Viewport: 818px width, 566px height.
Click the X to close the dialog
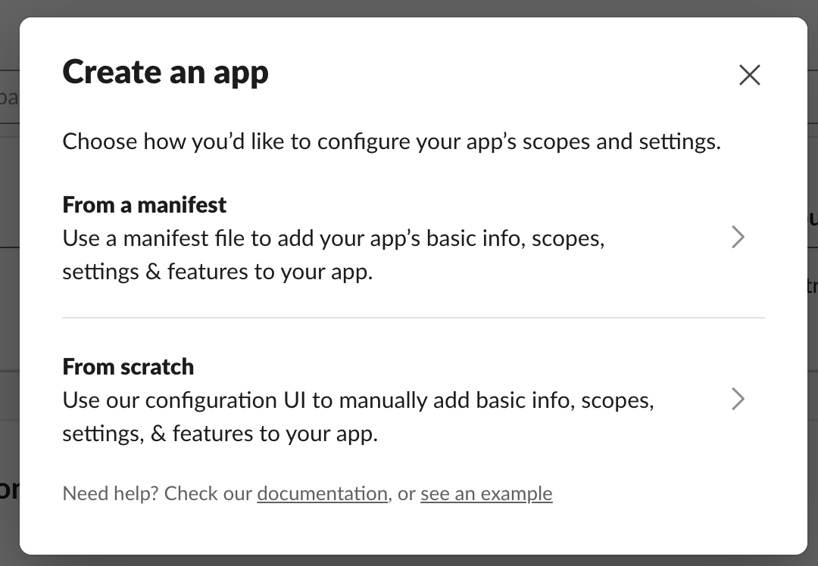[749, 75]
